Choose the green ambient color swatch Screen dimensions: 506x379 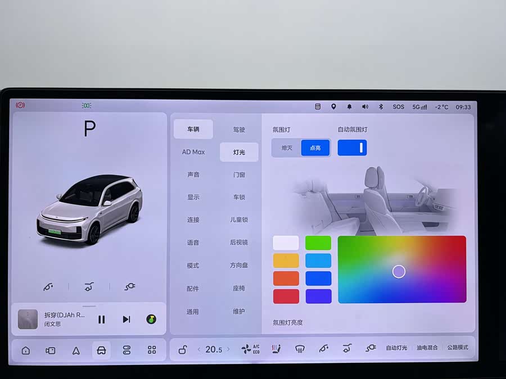point(318,243)
